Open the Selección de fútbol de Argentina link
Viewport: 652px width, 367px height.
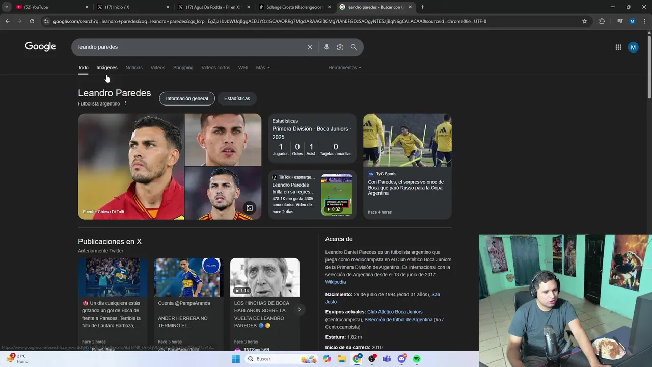pos(398,320)
